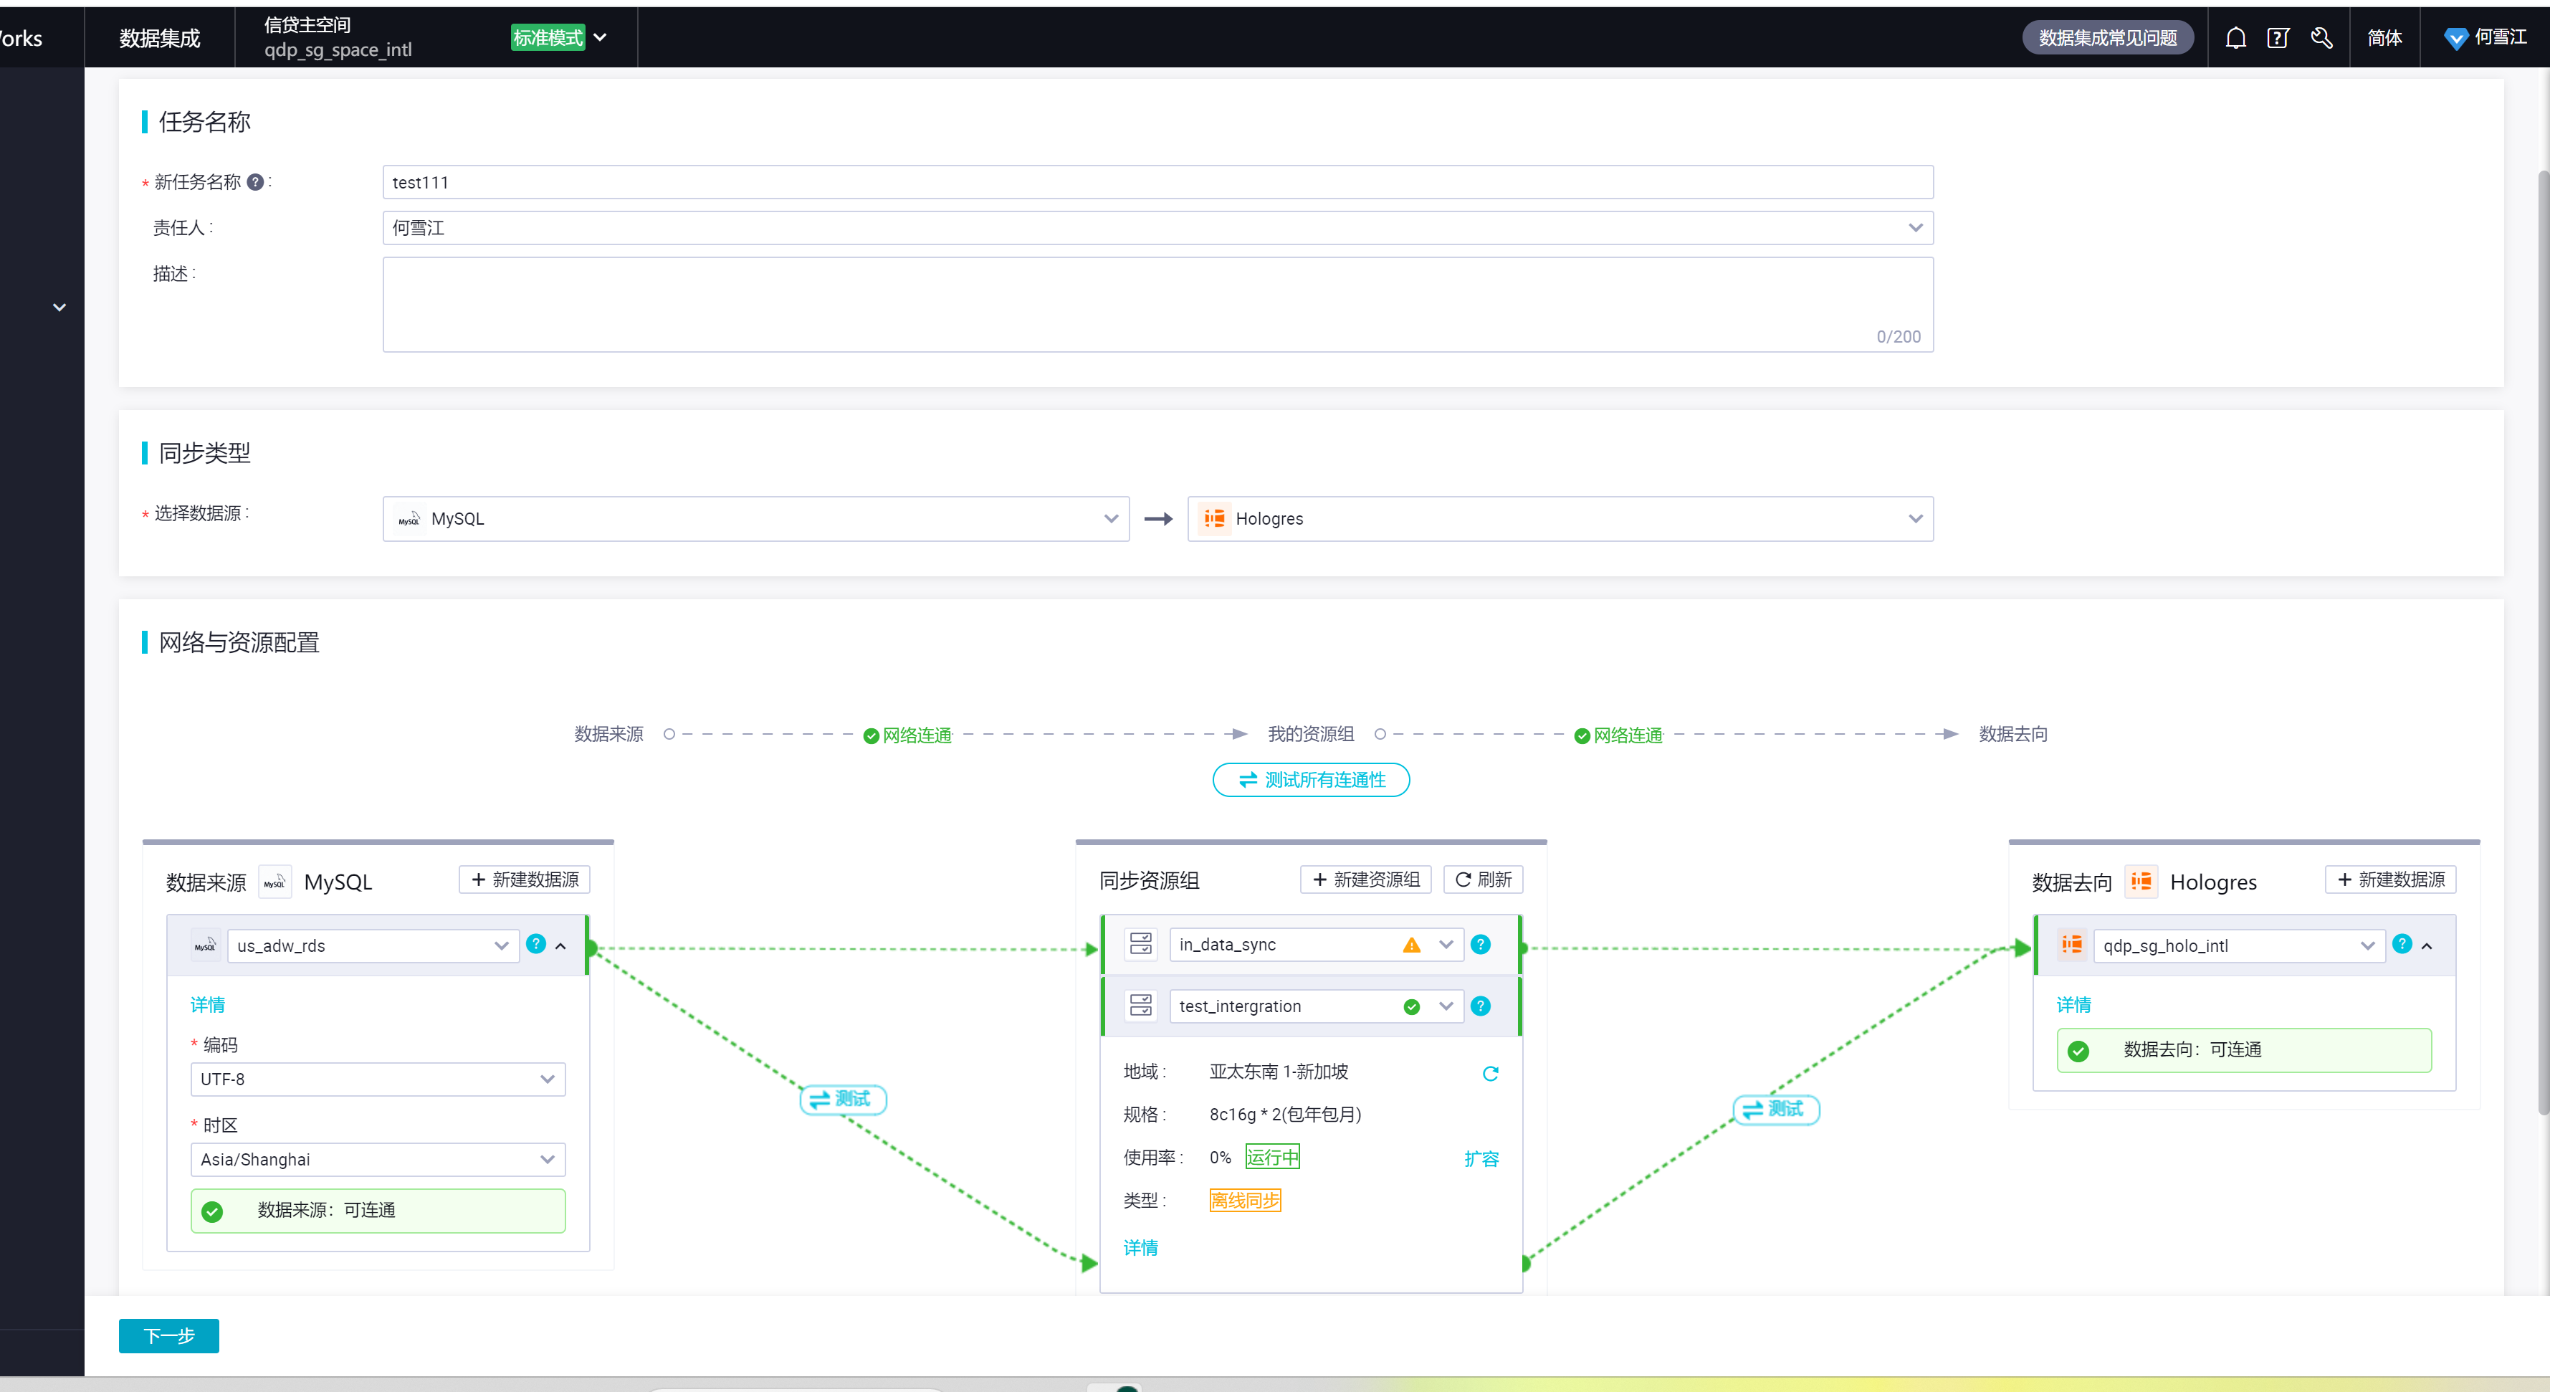Click the refresh icon next to 地域 region
This screenshot has height=1392, width=2550.
[x=1490, y=1073]
